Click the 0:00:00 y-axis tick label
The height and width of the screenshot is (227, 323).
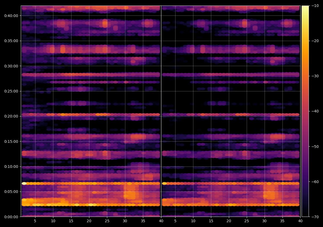point(11,217)
